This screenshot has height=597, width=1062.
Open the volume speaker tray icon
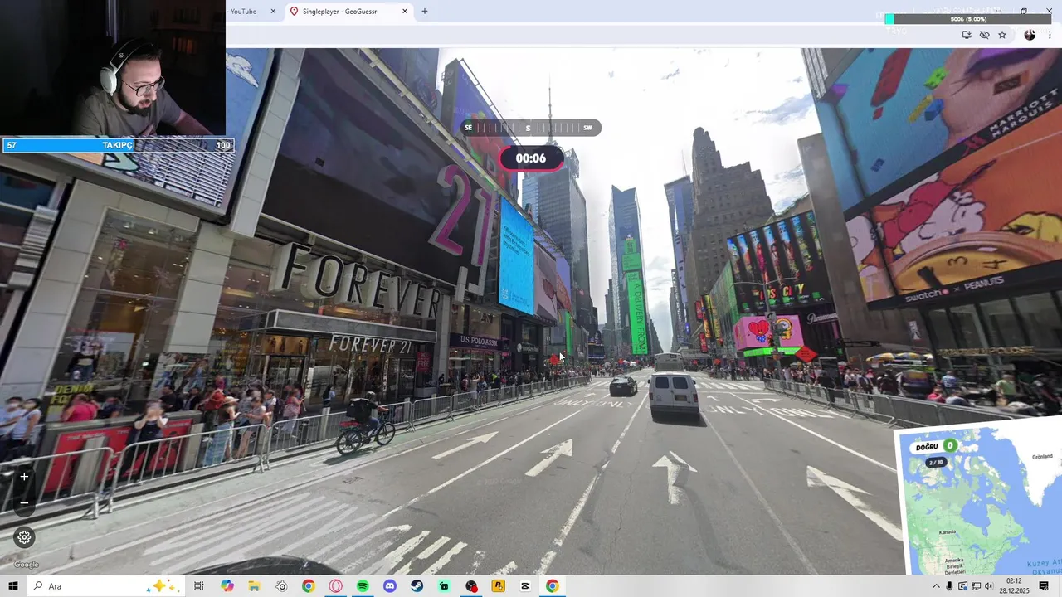pyautogui.click(x=988, y=586)
